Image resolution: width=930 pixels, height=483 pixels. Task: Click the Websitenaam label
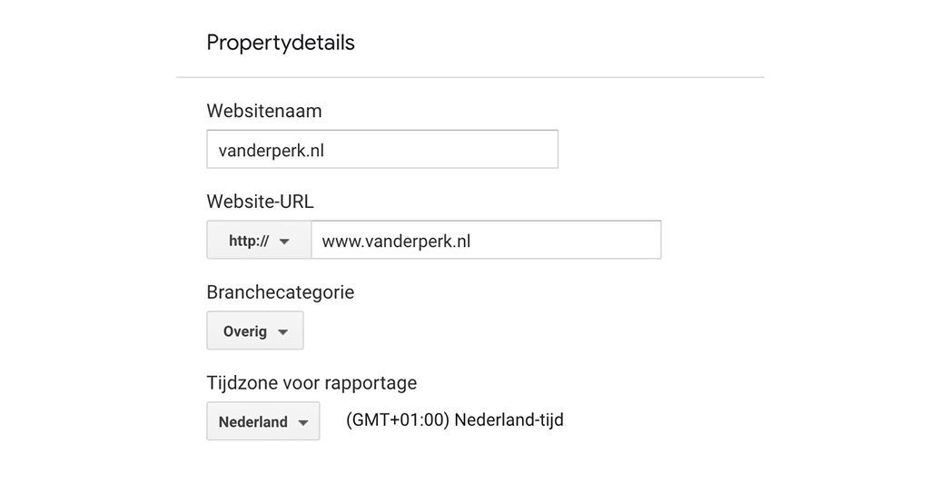tap(264, 111)
